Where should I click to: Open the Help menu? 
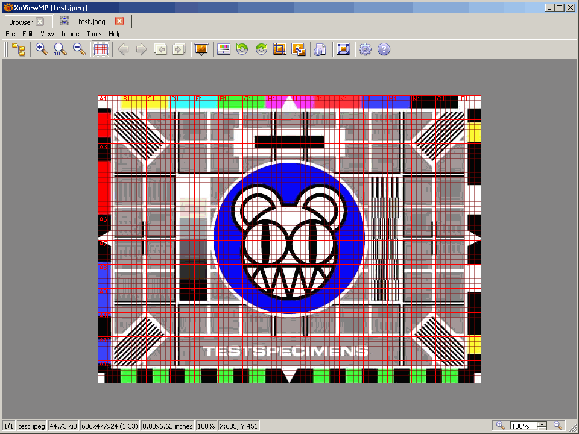point(115,34)
